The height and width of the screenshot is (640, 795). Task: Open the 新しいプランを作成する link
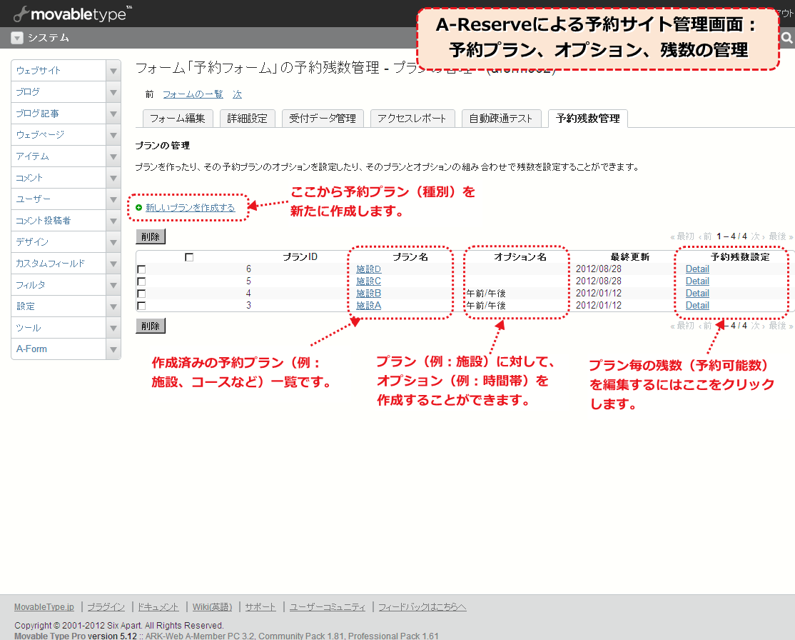pyautogui.click(x=190, y=208)
